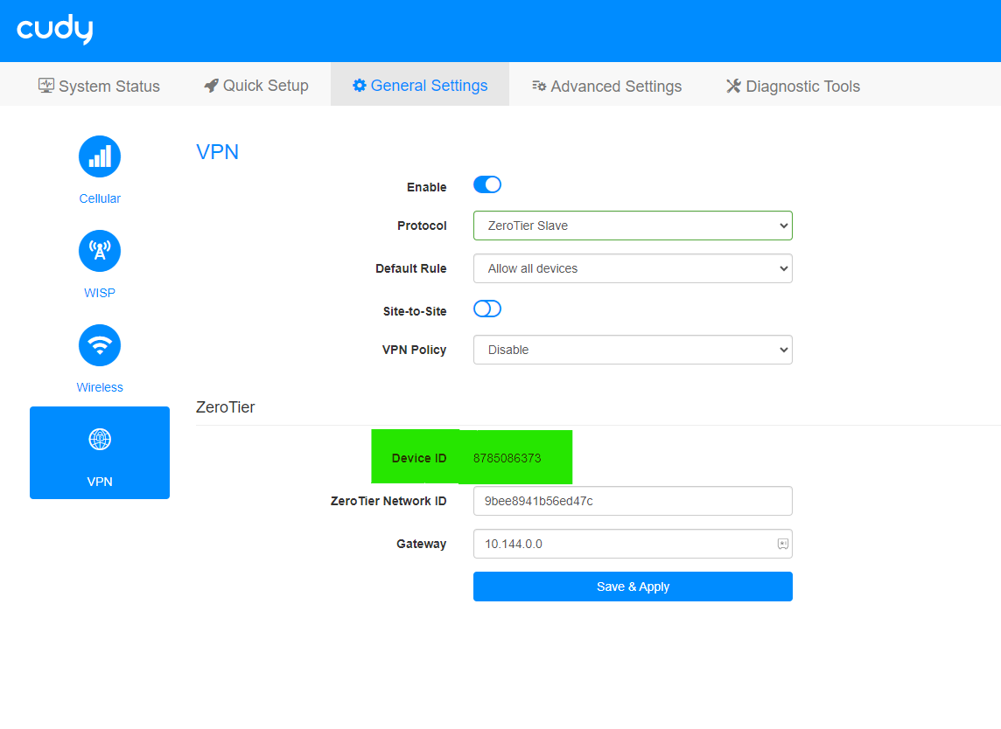
Task: Open the WISP settings icon
Action: 100,251
